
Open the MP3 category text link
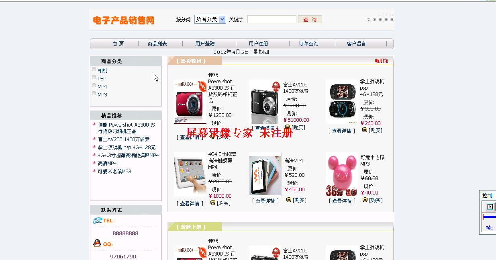[x=102, y=95]
